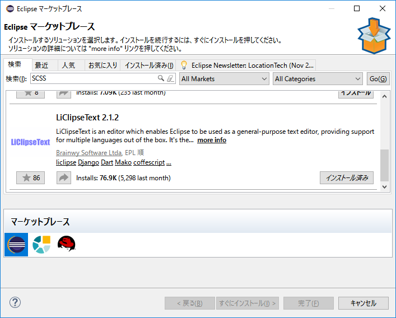This screenshot has width=396, height=318.
Task: Click the LiClipseText 2.1.2 title
Action: pyautogui.click(x=87, y=118)
